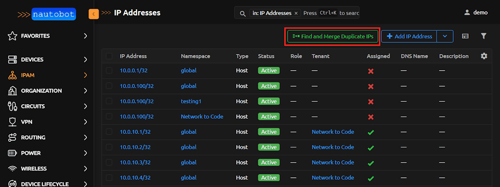Open the demo user menu
The width and height of the screenshot is (500, 187).
click(x=476, y=13)
